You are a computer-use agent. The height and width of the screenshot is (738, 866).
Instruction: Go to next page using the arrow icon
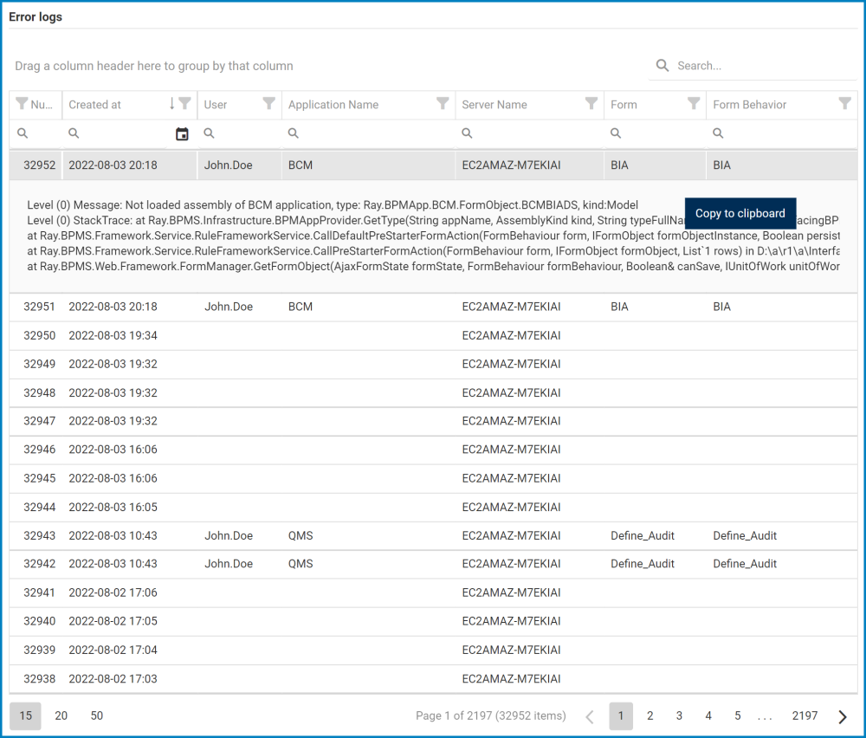point(841,716)
